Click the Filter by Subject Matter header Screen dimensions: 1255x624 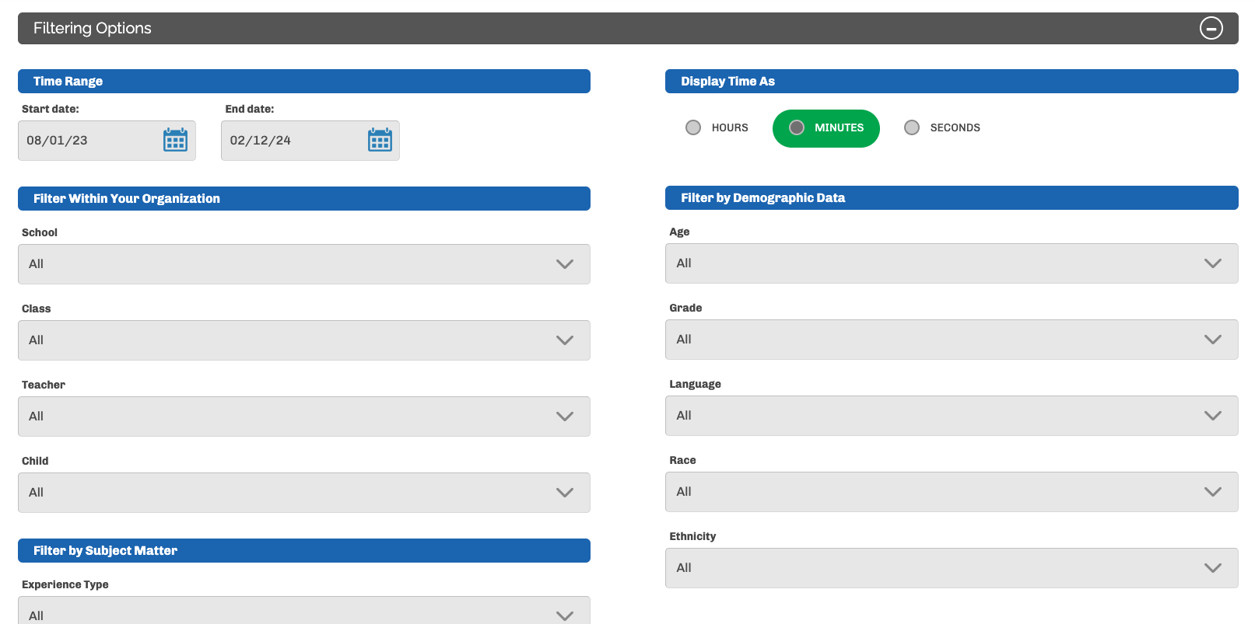pyautogui.click(x=304, y=550)
